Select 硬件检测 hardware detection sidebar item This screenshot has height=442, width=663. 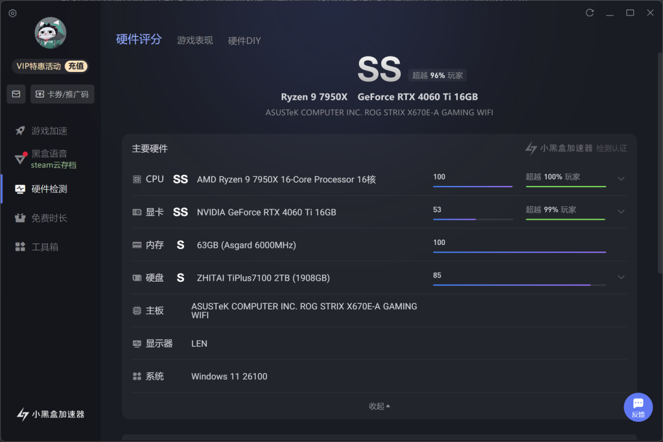(x=41, y=189)
